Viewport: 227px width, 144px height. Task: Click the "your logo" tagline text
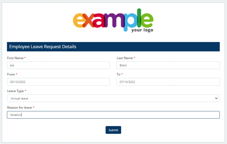pos(142,30)
